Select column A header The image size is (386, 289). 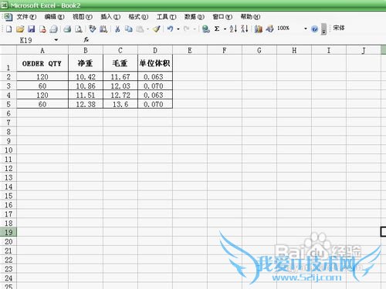click(42, 50)
